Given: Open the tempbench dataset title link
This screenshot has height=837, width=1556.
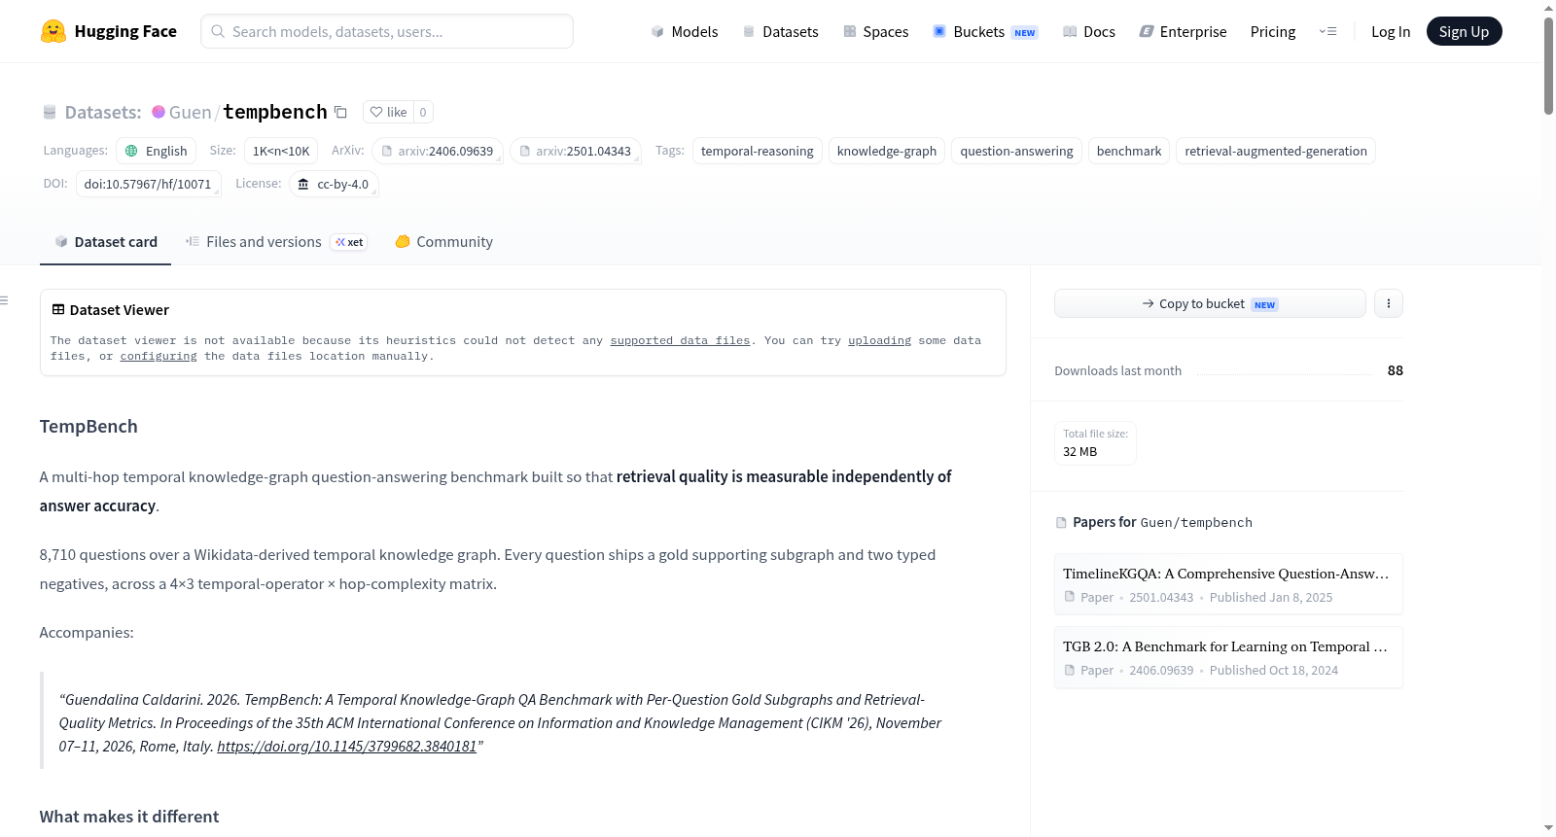Looking at the screenshot, I should [275, 112].
